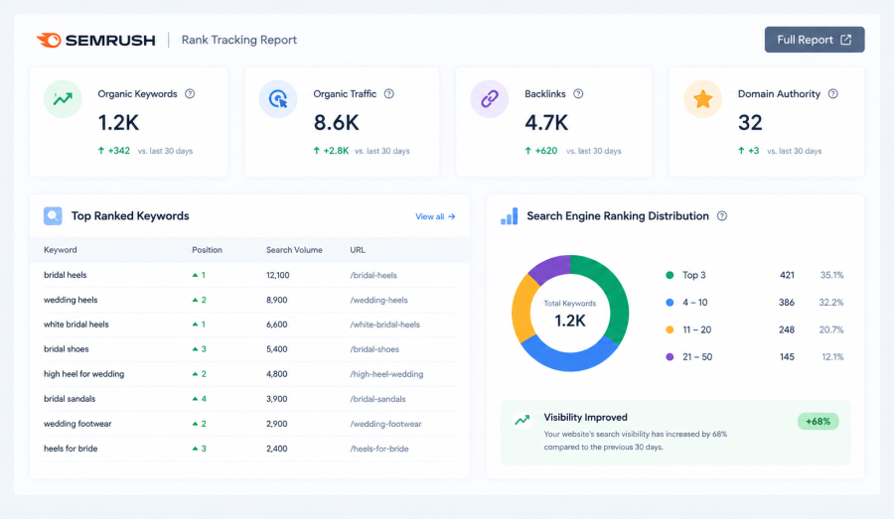This screenshot has width=894, height=519.
Task: Click the 3,900 search volume value
Action: click(276, 399)
